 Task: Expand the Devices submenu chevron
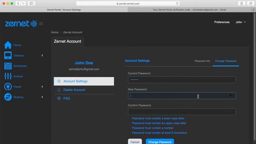click(42, 56)
